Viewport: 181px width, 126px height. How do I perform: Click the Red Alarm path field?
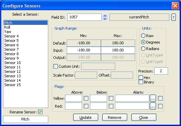pos(132,106)
